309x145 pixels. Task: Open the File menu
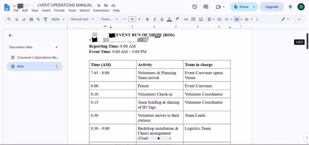coord(16,10)
